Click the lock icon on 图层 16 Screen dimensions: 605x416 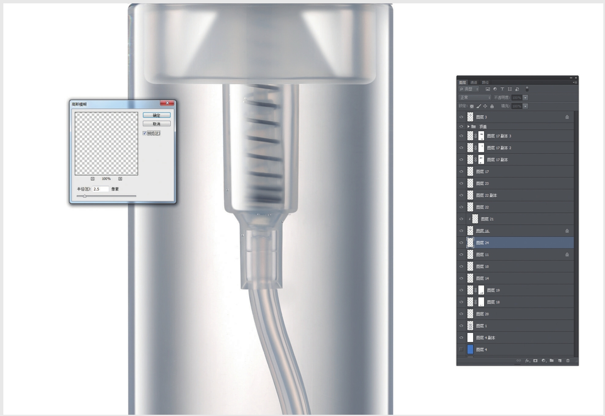(x=567, y=231)
